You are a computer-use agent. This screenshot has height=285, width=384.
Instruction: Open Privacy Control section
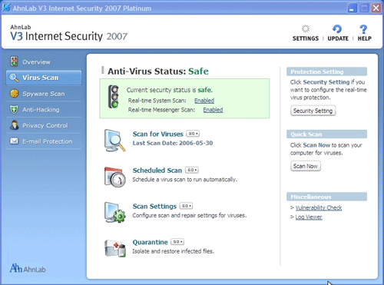click(x=44, y=125)
